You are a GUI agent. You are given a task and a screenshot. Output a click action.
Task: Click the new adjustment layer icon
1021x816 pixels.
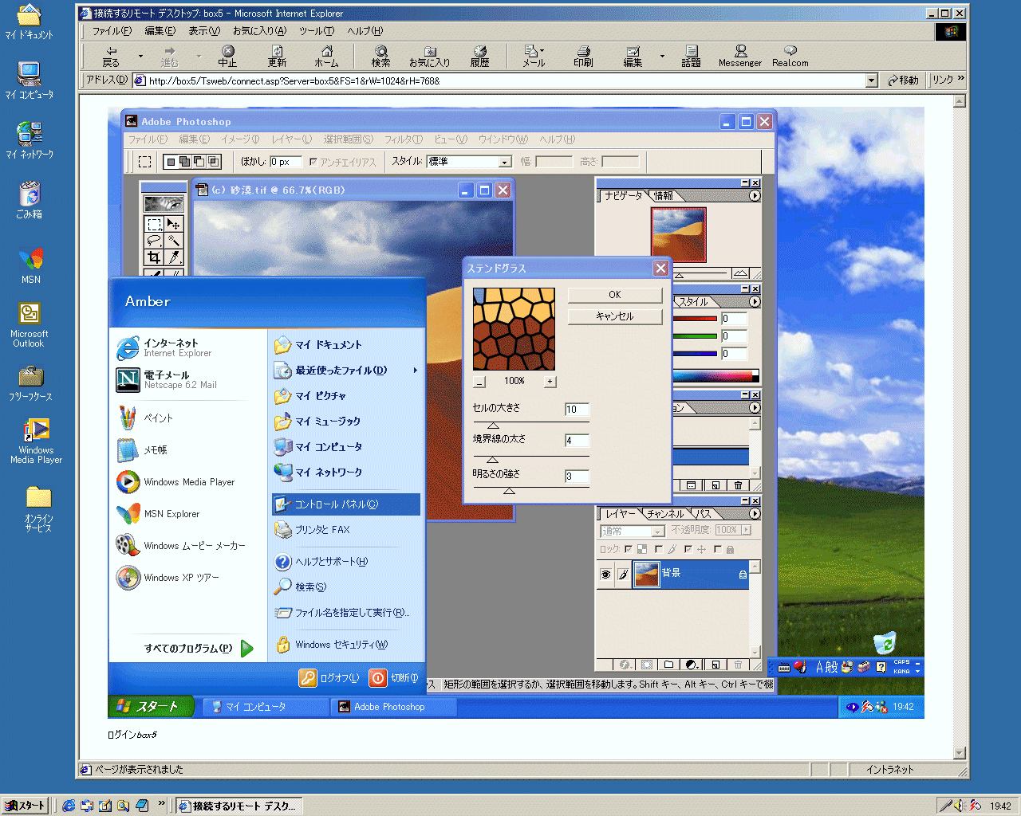692,664
